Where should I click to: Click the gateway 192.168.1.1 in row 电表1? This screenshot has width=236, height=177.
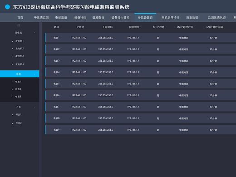click(x=133, y=38)
